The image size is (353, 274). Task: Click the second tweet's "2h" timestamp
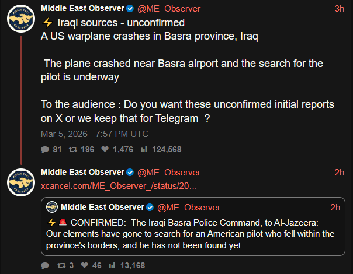pyautogui.click(x=339, y=173)
